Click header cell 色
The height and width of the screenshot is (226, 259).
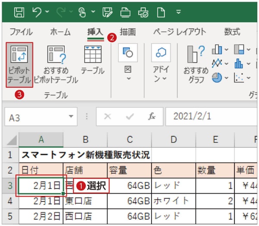click(174, 170)
